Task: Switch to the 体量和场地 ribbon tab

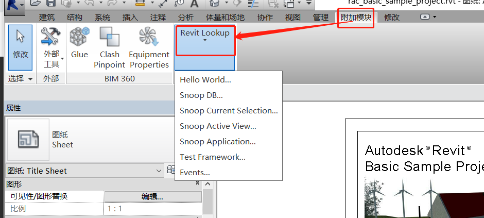Action: [226, 18]
